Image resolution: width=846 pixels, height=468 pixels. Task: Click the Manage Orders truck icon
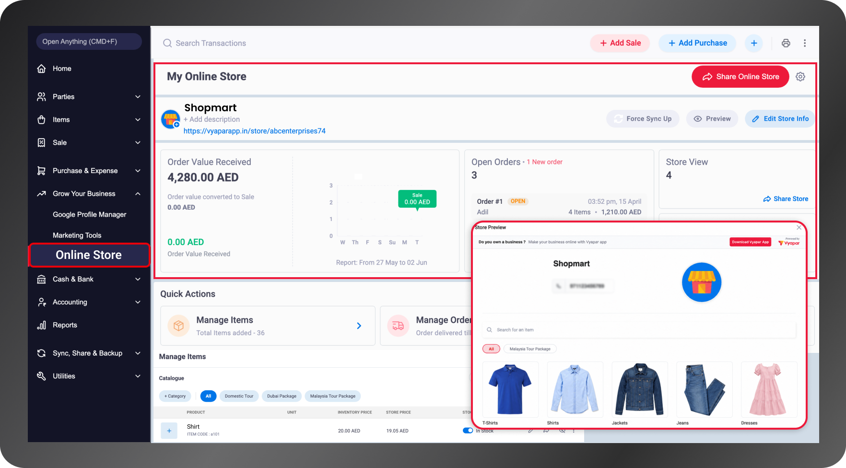[x=398, y=326]
